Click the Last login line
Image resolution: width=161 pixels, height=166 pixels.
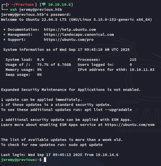[63, 155]
